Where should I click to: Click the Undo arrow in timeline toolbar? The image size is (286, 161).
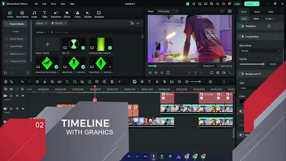[22, 82]
